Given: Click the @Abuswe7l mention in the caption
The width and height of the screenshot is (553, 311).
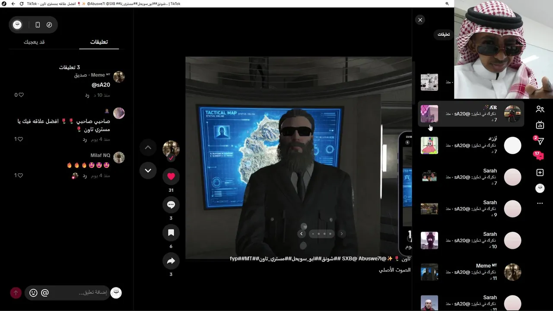Looking at the screenshot, I should pos(373,259).
